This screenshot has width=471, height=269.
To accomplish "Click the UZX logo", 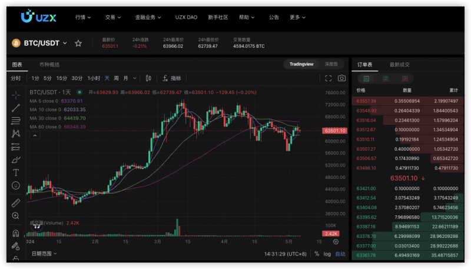I will (x=38, y=17).
